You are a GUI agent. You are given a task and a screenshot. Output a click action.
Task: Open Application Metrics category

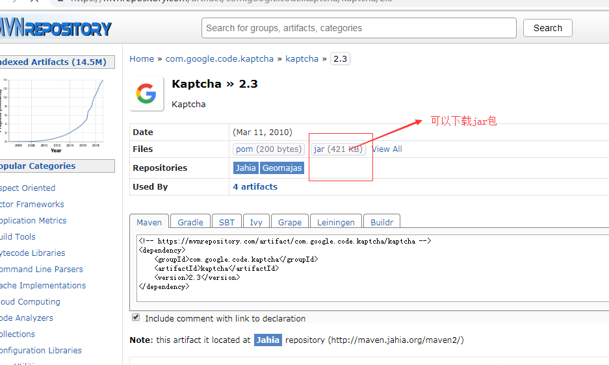click(x=33, y=221)
